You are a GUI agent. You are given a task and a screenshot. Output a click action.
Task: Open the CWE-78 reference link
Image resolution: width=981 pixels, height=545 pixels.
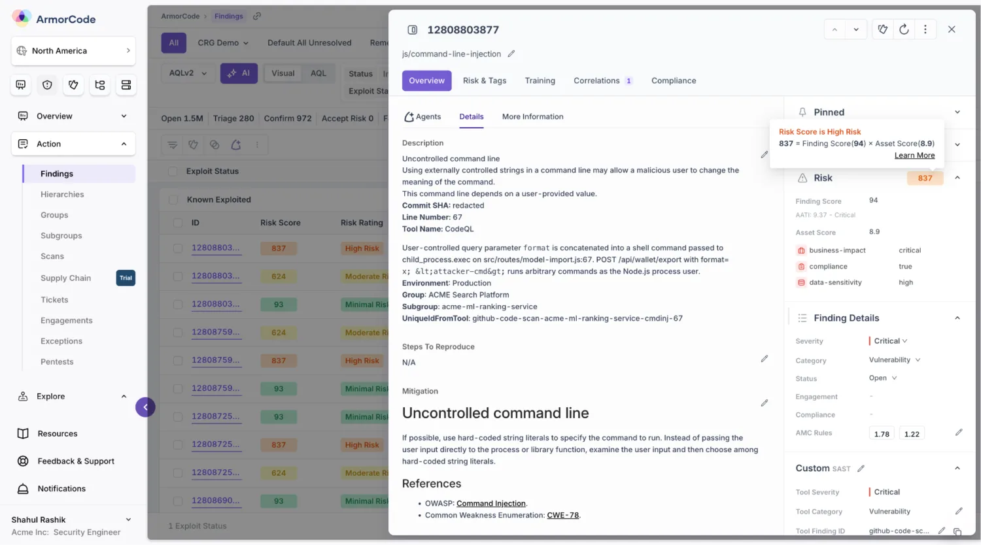tap(563, 516)
